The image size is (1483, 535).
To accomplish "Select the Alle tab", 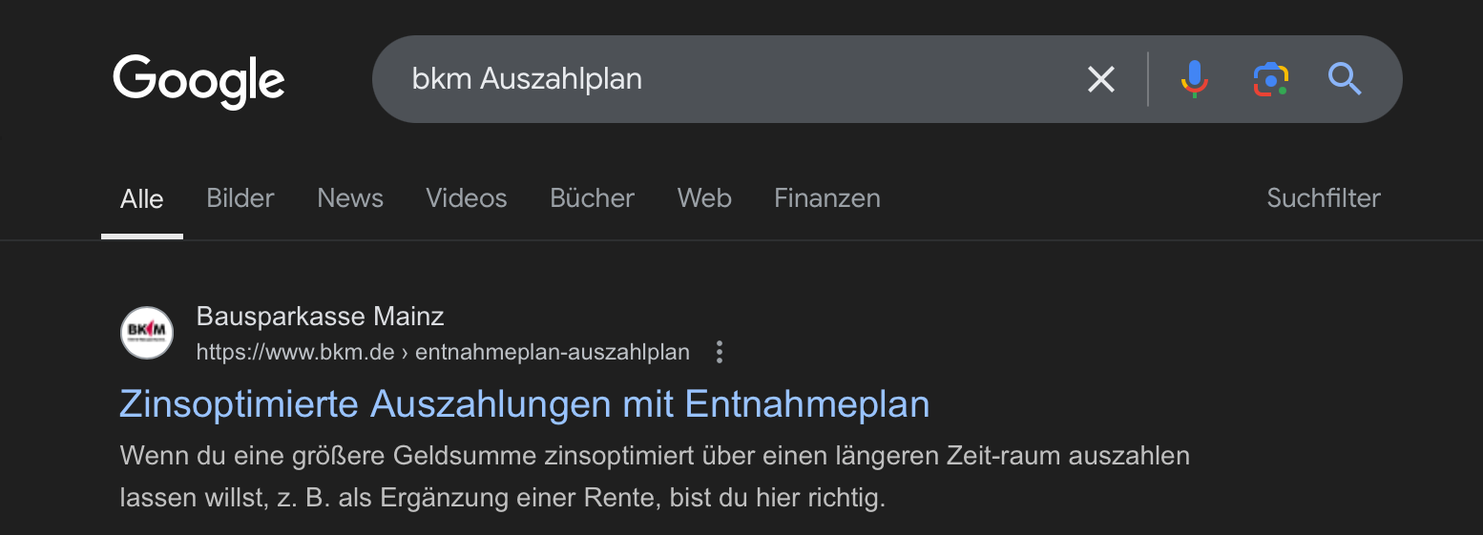I will point(141,199).
